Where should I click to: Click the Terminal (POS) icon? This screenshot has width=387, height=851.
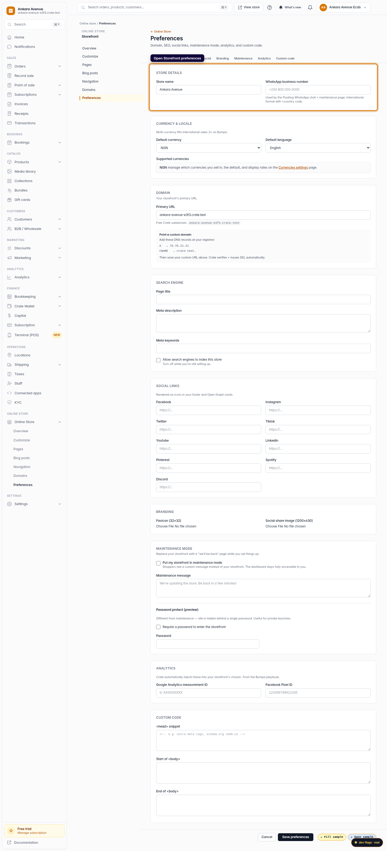pyautogui.click(x=9, y=335)
